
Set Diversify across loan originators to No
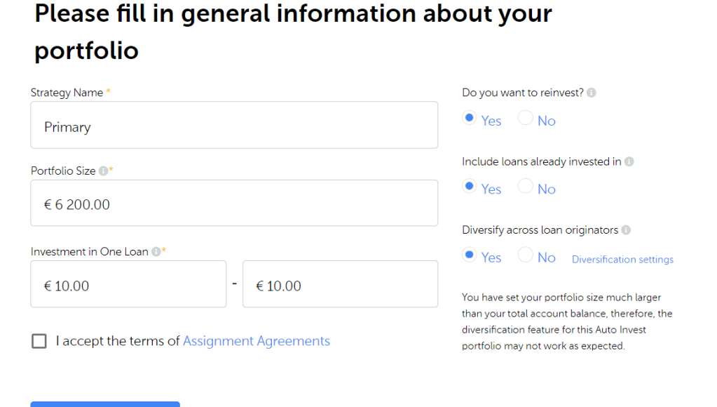coord(525,255)
